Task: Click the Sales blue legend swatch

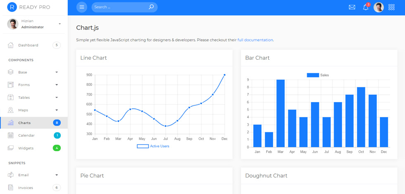Action: coord(312,75)
